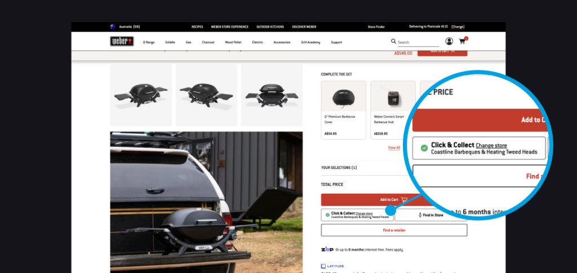Click the COMPLETE THE SET heading
Image resolution: width=577 pixels, height=273 pixels.
[x=336, y=74]
